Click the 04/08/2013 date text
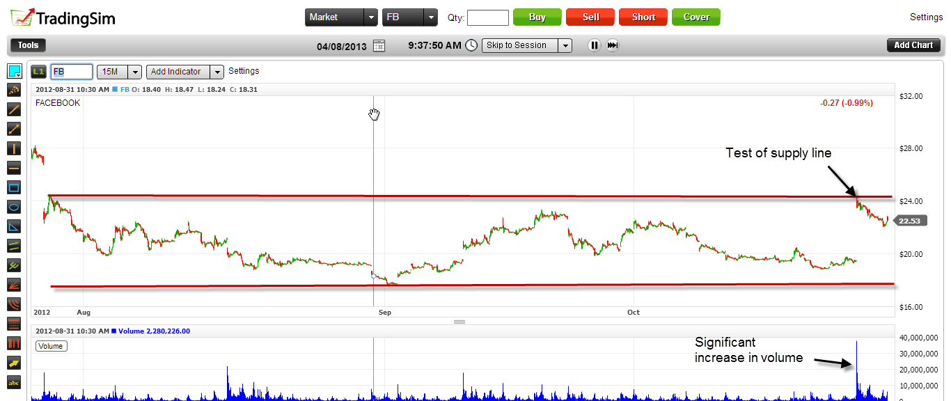 coord(341,47)
